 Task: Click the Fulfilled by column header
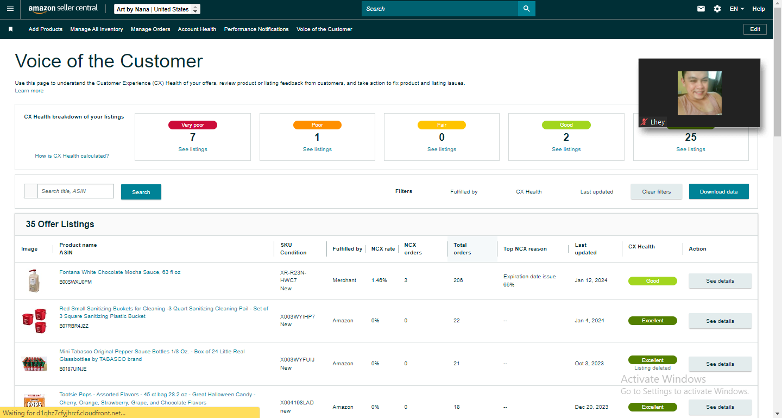[x=348, y=249]
